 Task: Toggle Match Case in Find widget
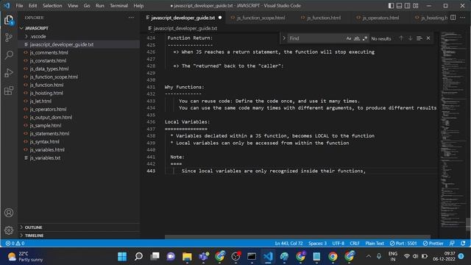(x=348, y=38)
